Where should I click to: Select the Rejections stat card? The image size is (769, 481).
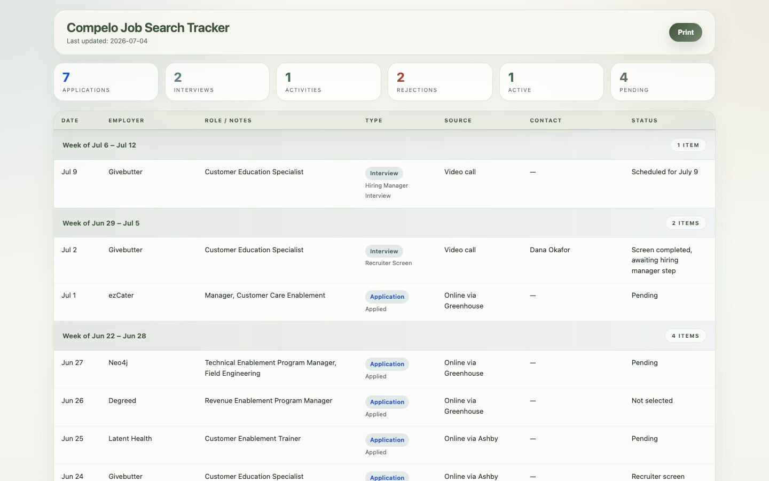coord(440,82)
